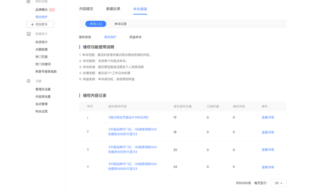Click the 疑似侵权总量 value 34
Screen dimensions: 309x190
coord(175,167)
